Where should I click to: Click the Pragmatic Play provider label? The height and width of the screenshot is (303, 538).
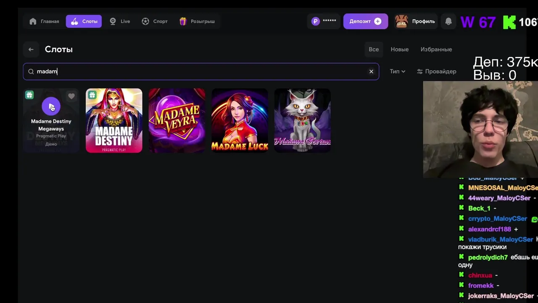(51, 136)
